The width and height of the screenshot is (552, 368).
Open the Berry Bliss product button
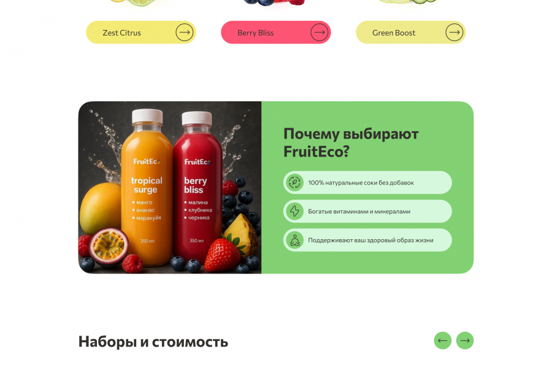(x=275, y=33)
